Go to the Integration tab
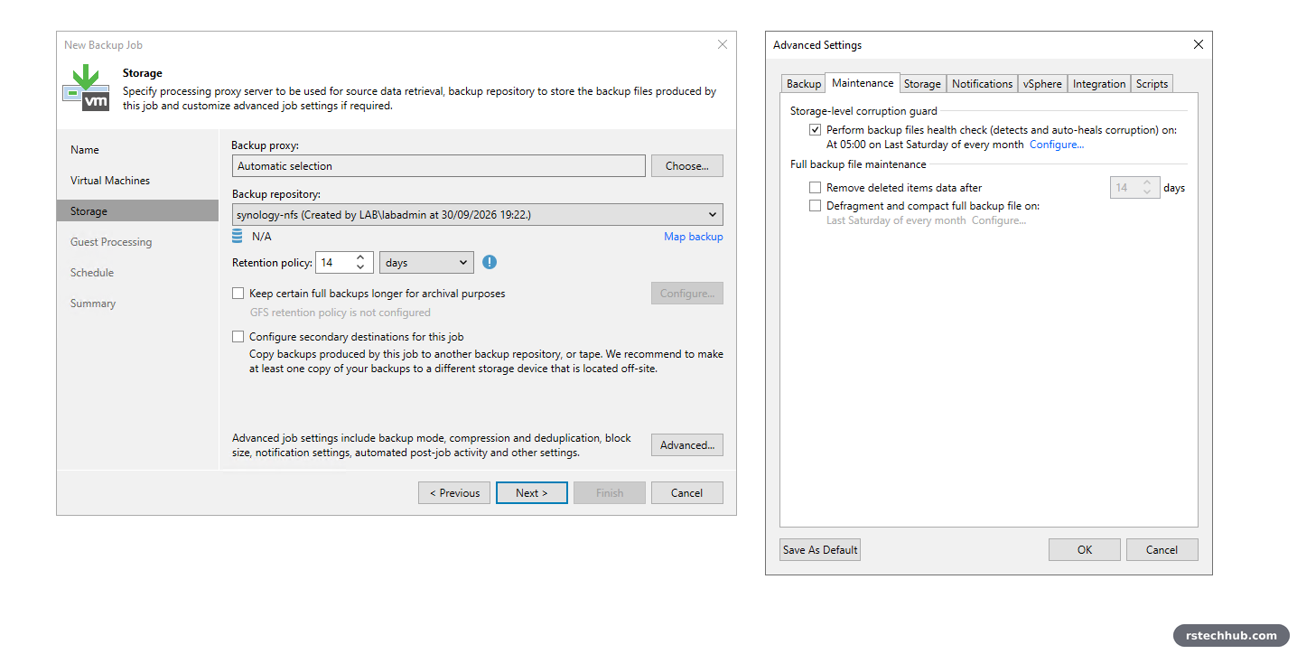Image resolution: width=1297 pixels, height=654 pixels. point(1099,84)
